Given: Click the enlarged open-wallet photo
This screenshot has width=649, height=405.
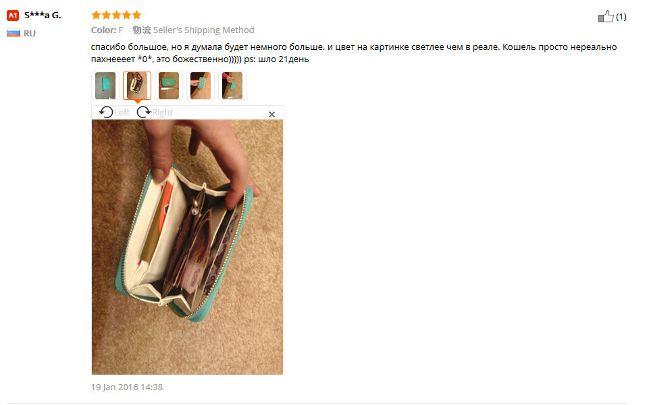Looking at the screenshot, I should point(188,247).
